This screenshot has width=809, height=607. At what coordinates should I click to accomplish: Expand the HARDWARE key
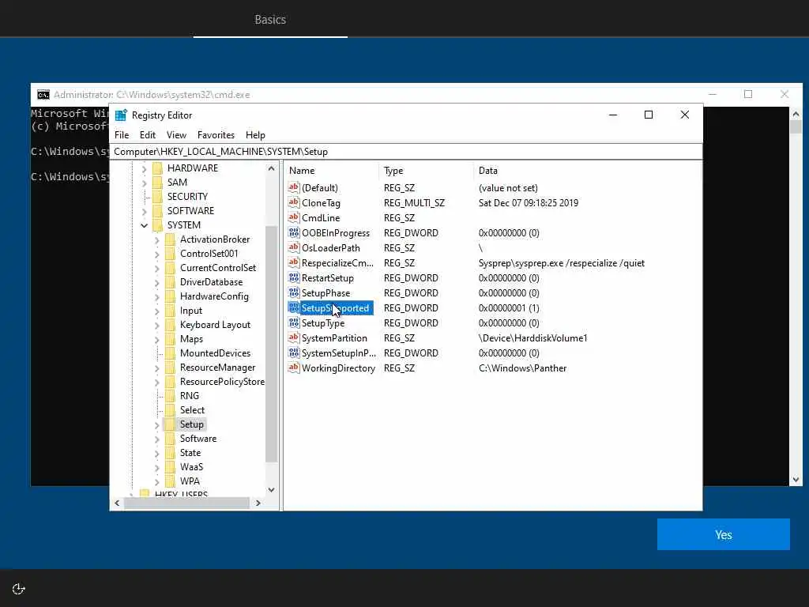144,168
